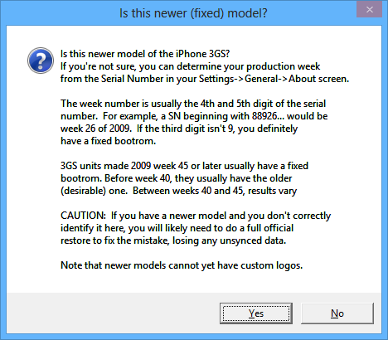Click the line "identify it here, you will likely"
This screenshot has width=388, height=340.
point(177,228)
